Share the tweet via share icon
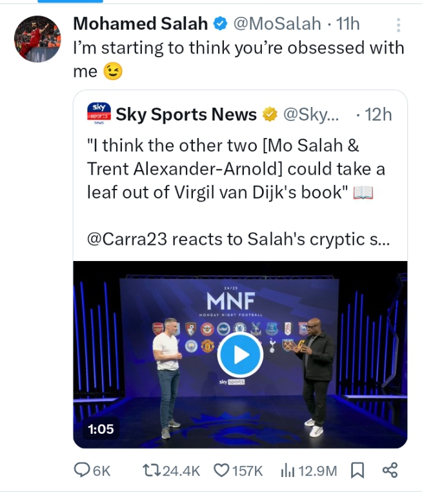Screen dimensions: 422x497 point(390,470)
